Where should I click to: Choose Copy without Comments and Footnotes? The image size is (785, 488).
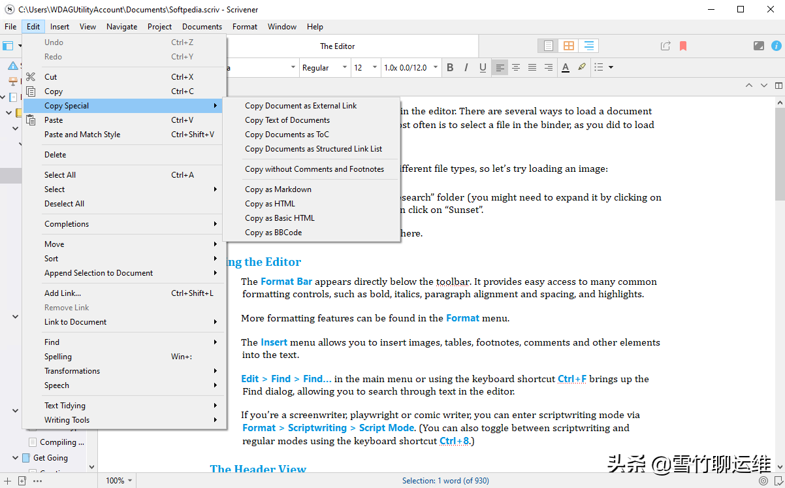(x=312, y=169)
